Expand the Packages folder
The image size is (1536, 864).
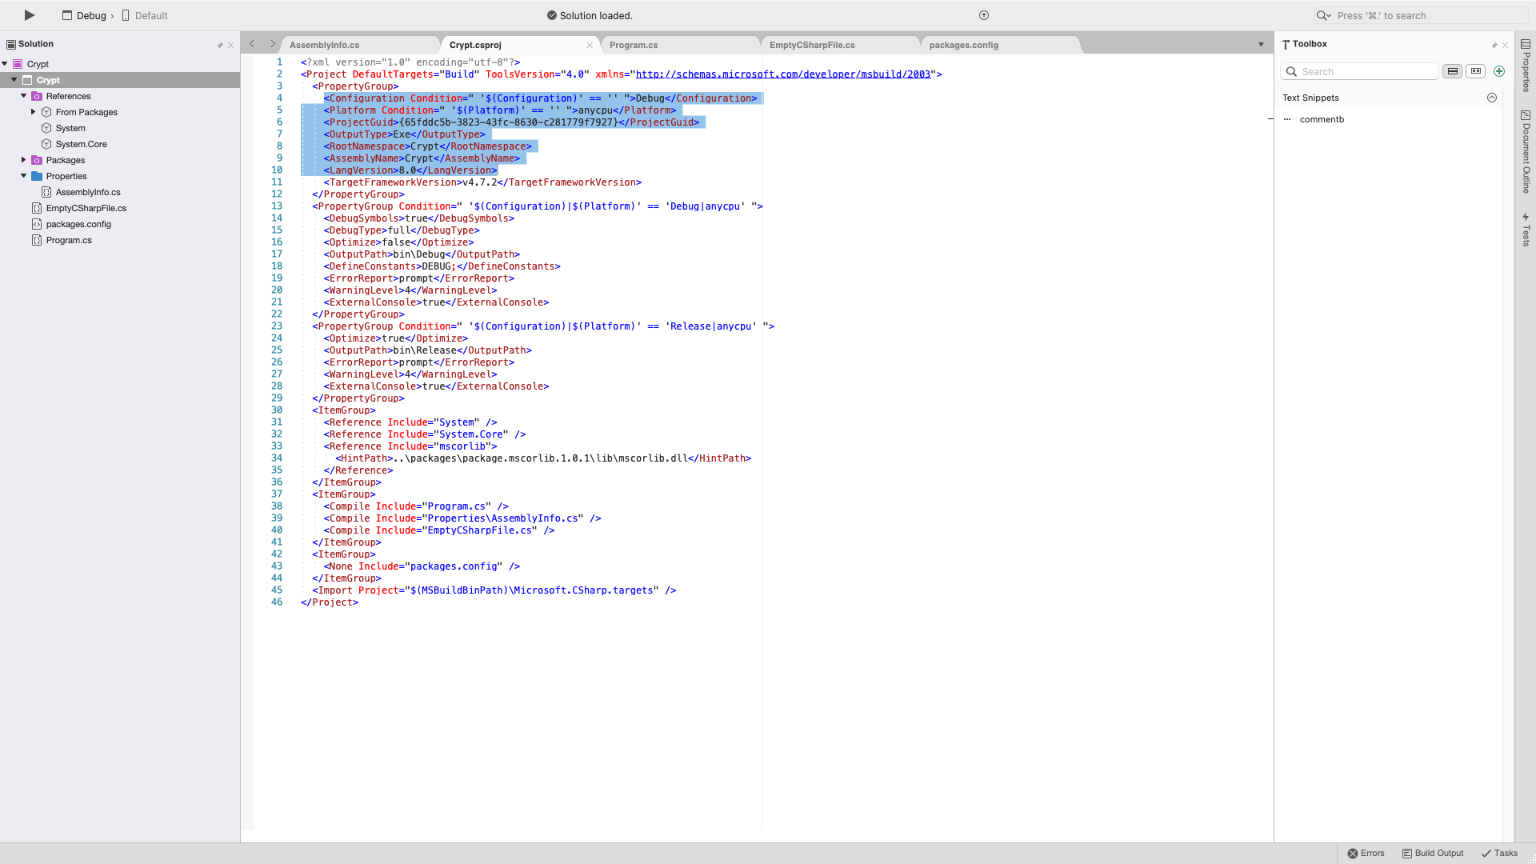click(24, 160)
